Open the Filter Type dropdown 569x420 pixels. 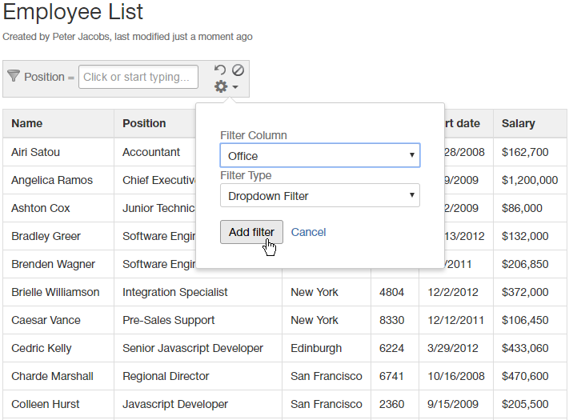tap(319, 195)
